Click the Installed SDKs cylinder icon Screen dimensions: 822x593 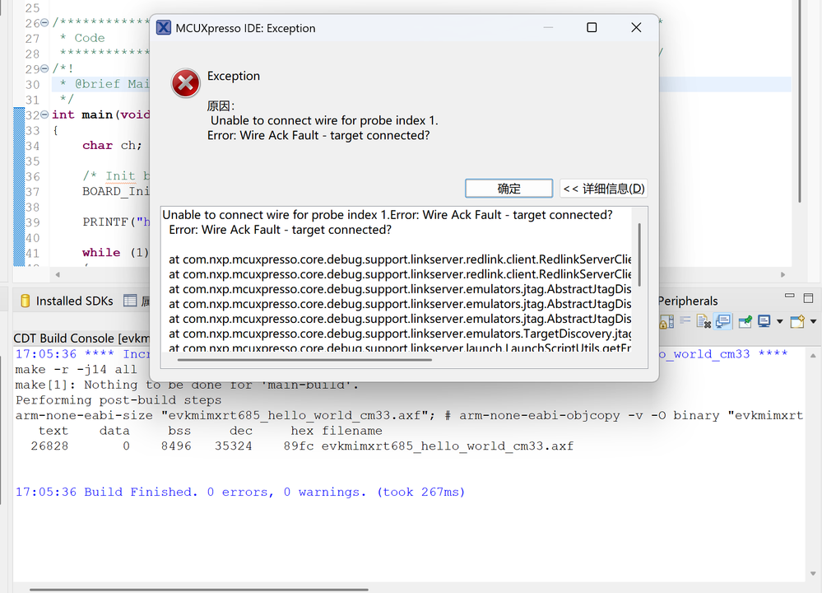coord(25,301)
